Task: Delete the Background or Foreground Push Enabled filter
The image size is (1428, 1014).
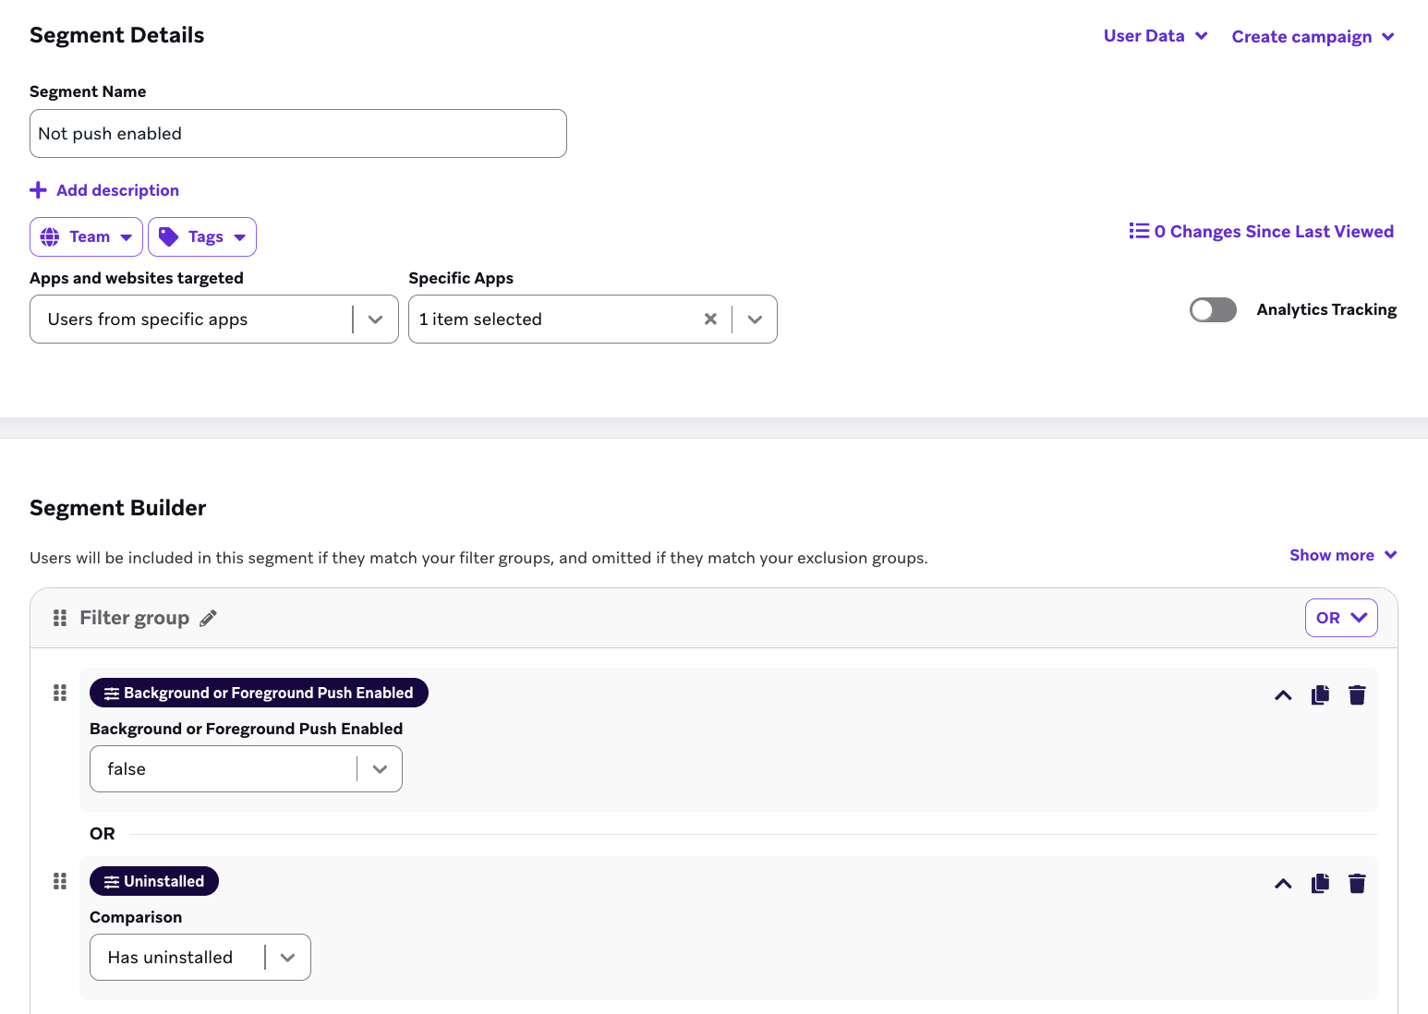Action: point(1357,695)
